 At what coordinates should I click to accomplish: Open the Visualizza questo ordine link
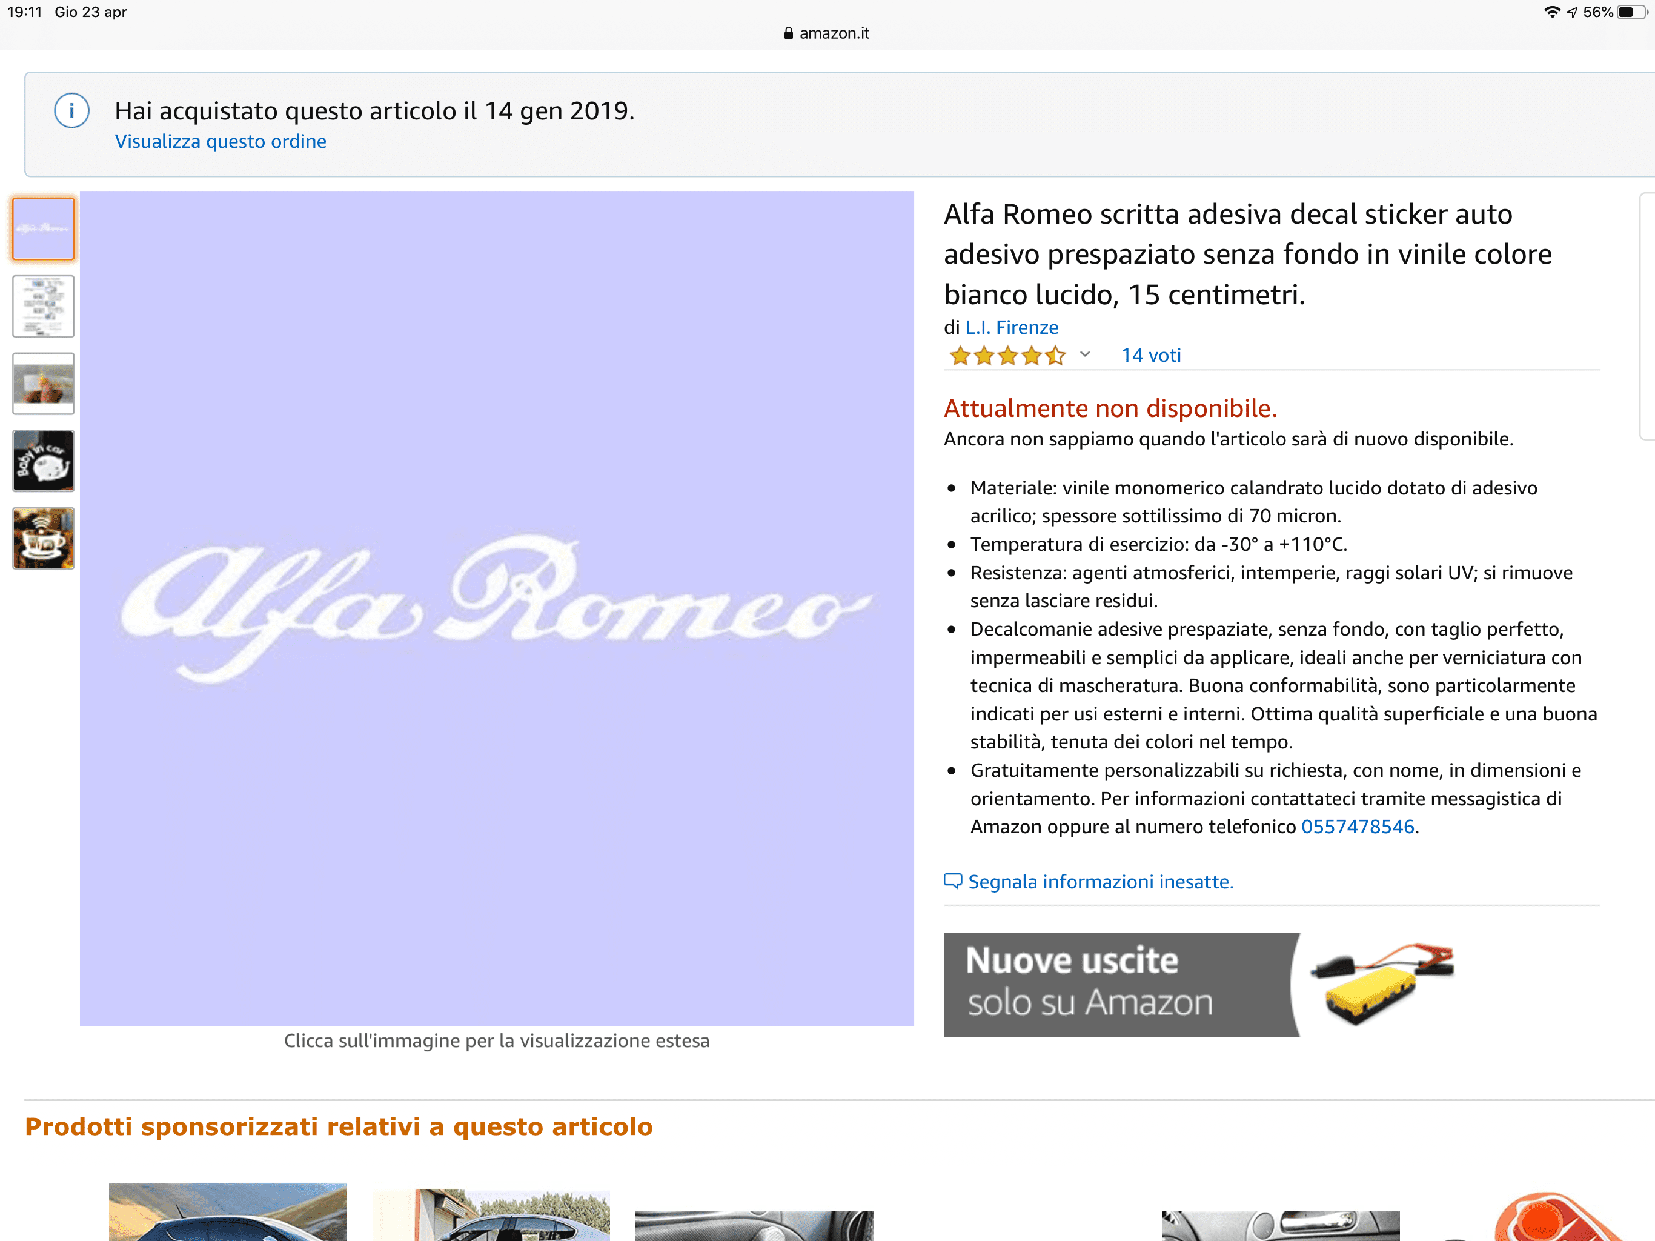(x=221, y=141)
